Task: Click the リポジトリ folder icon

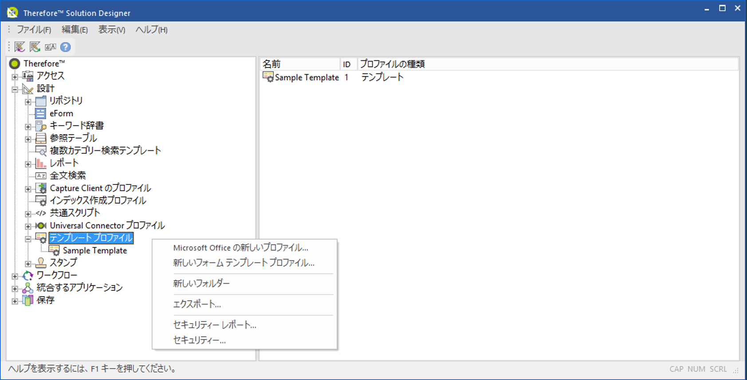Action: point(41,101)
